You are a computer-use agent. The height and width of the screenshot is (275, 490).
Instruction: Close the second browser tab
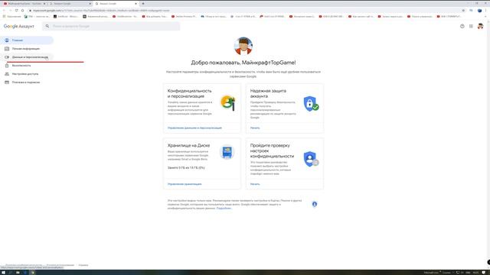point(90,3)
